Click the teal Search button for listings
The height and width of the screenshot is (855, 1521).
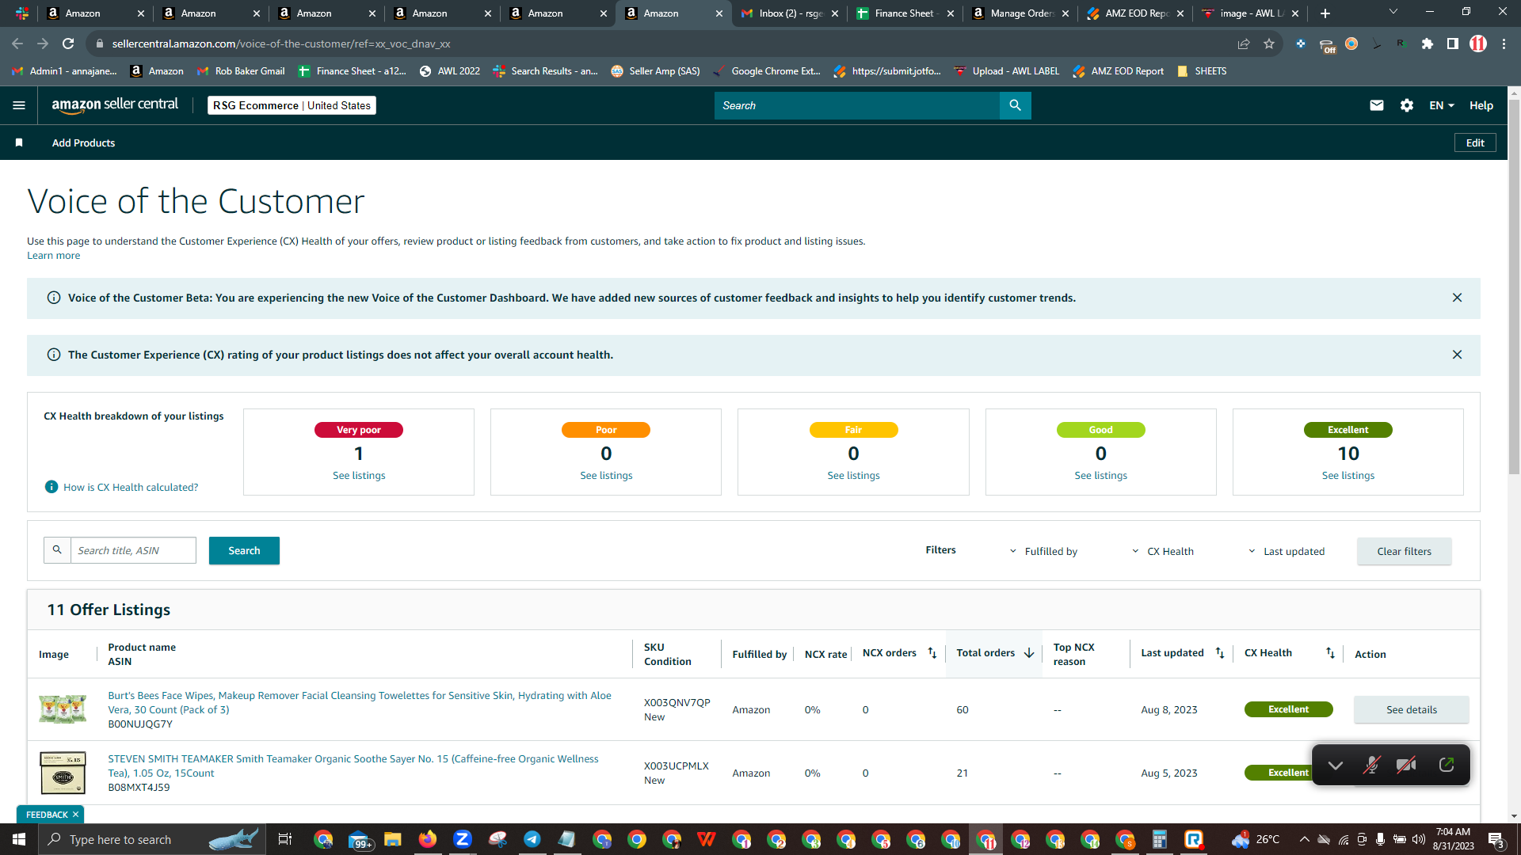tap(244, 550)
